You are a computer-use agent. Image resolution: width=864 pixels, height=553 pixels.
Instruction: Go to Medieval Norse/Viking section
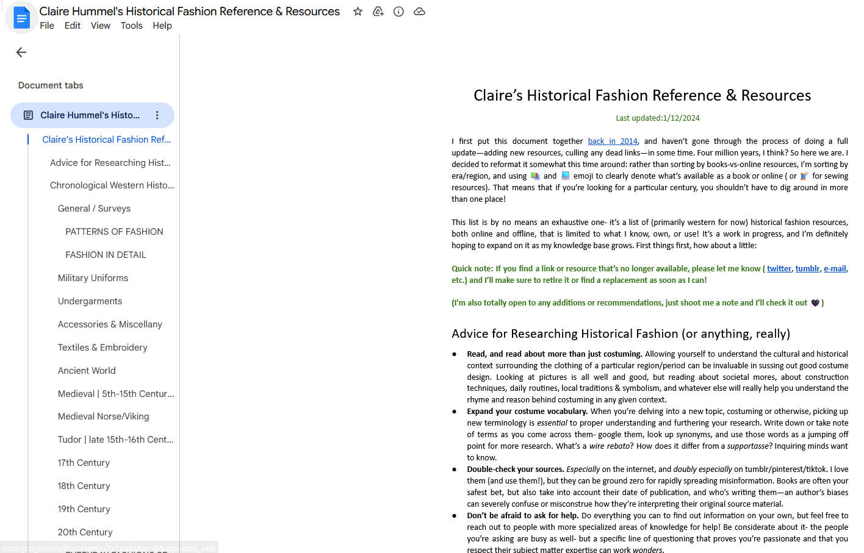click(103, 416)
